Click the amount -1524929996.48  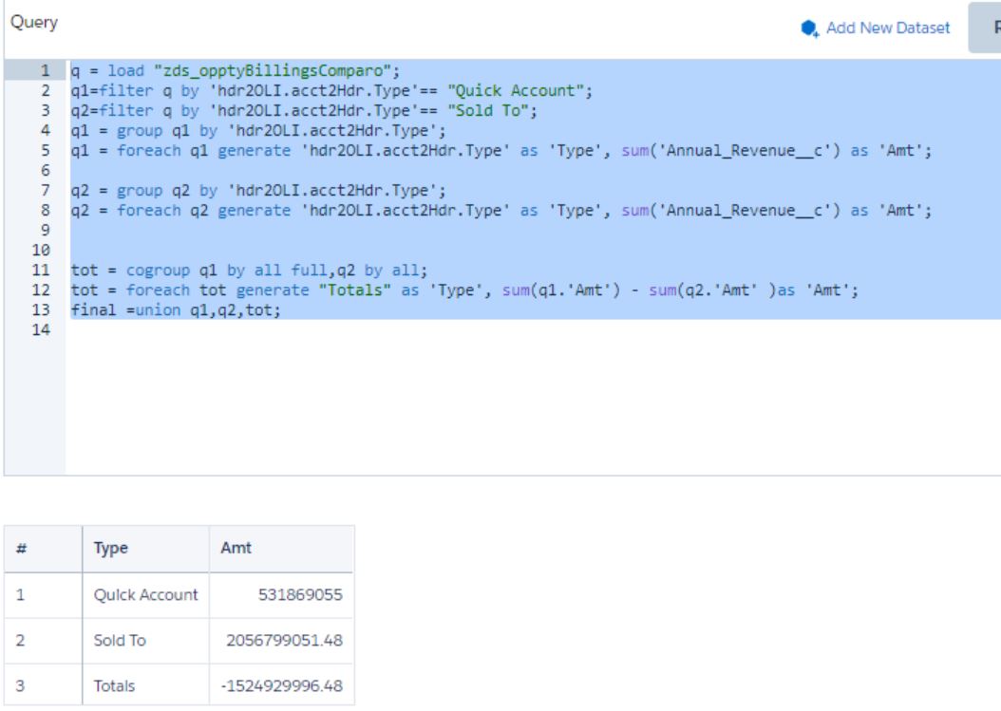pos(281,686)
